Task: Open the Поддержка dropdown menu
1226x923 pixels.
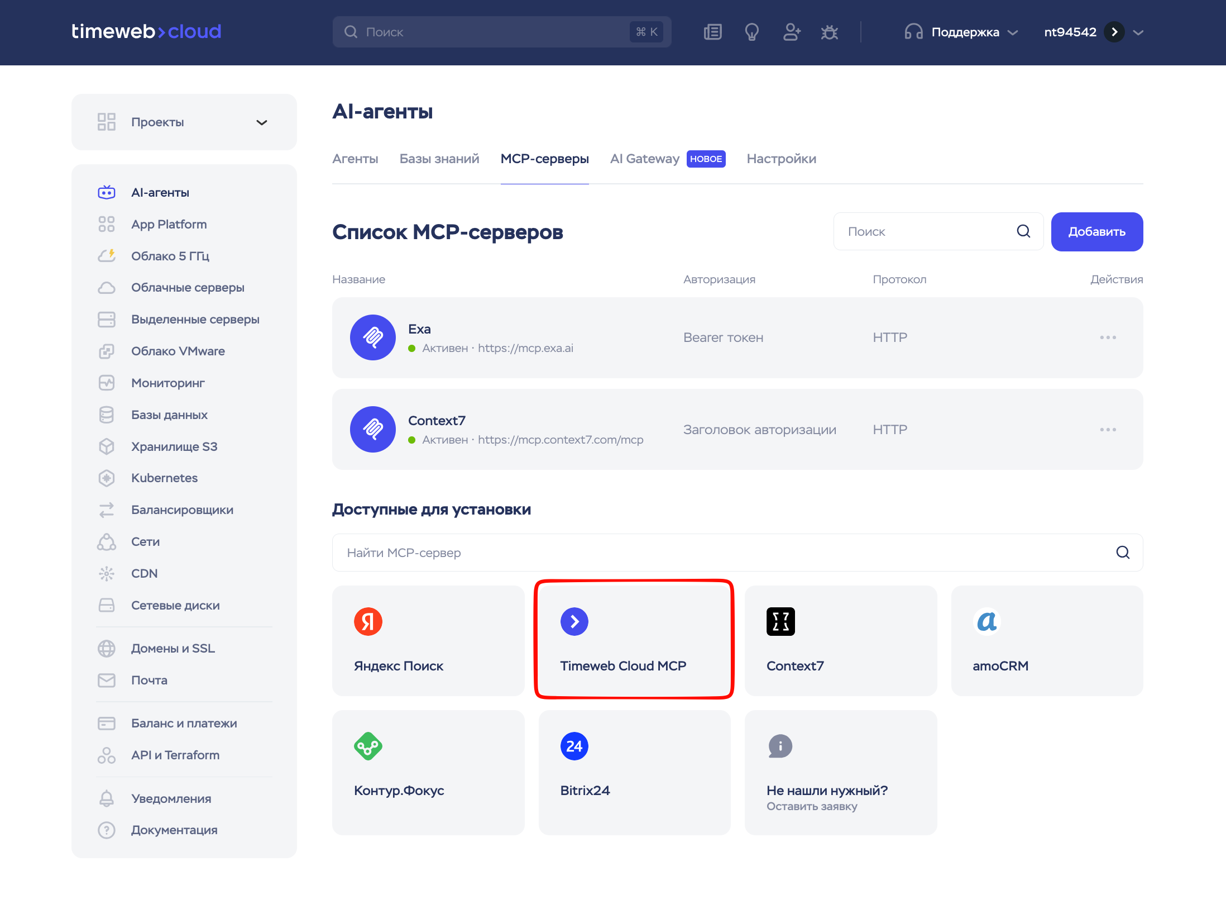Action: click(961, 32)
